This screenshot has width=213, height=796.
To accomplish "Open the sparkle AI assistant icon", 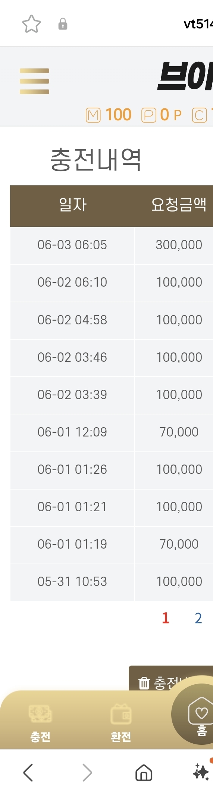I will point(201,772).
